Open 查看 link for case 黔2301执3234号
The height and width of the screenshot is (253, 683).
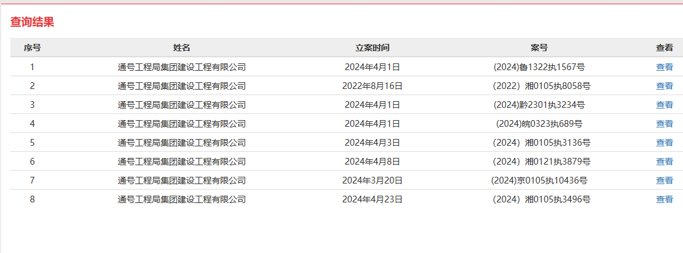click(x=664, y=105)
